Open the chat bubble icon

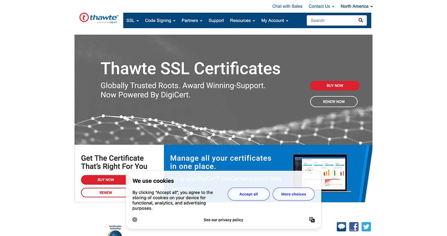click(x=341, y=227)
